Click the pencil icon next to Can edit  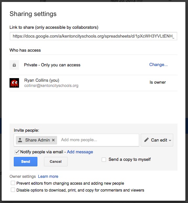[x=146, y=140]
